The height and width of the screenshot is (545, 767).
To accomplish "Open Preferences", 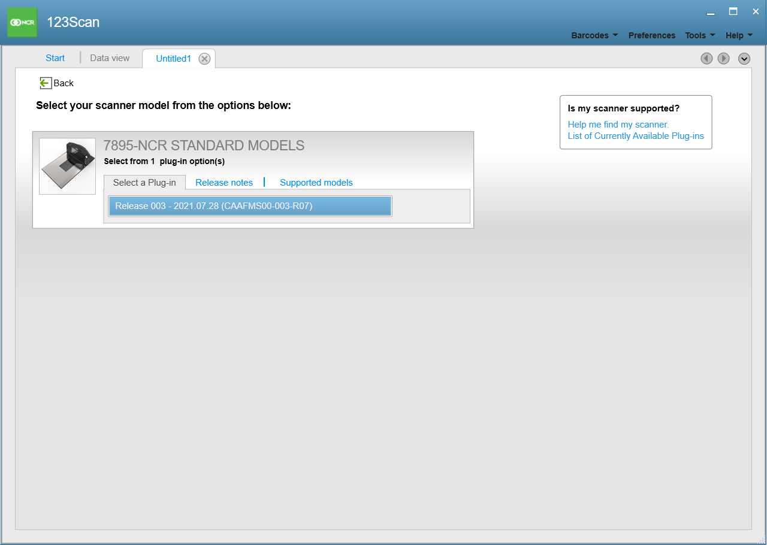I will pos(652,35).
